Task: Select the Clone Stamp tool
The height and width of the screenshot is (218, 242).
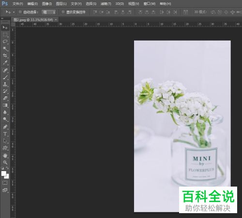Action: tap(5, 84)
